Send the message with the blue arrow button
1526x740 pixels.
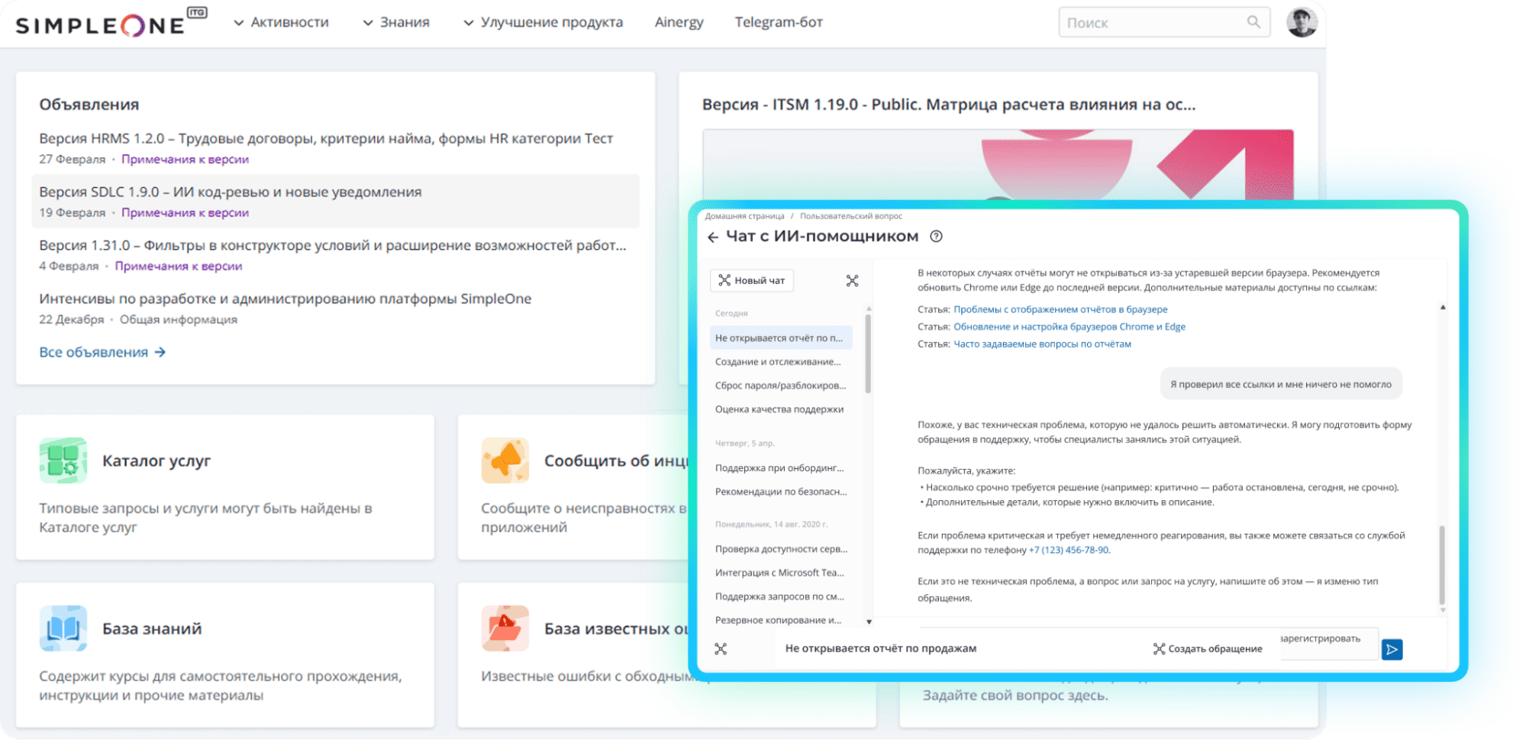[x=1392, y=650]
